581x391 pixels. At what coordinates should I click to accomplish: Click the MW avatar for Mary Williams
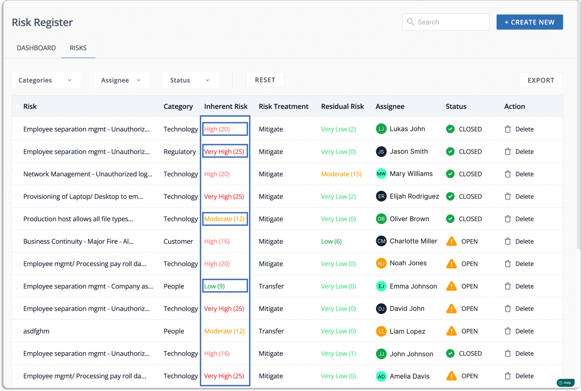pyautogui.click(x=381, y=174)
